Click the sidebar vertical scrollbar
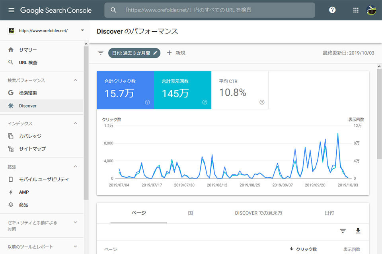 click(x=86, y=123)
